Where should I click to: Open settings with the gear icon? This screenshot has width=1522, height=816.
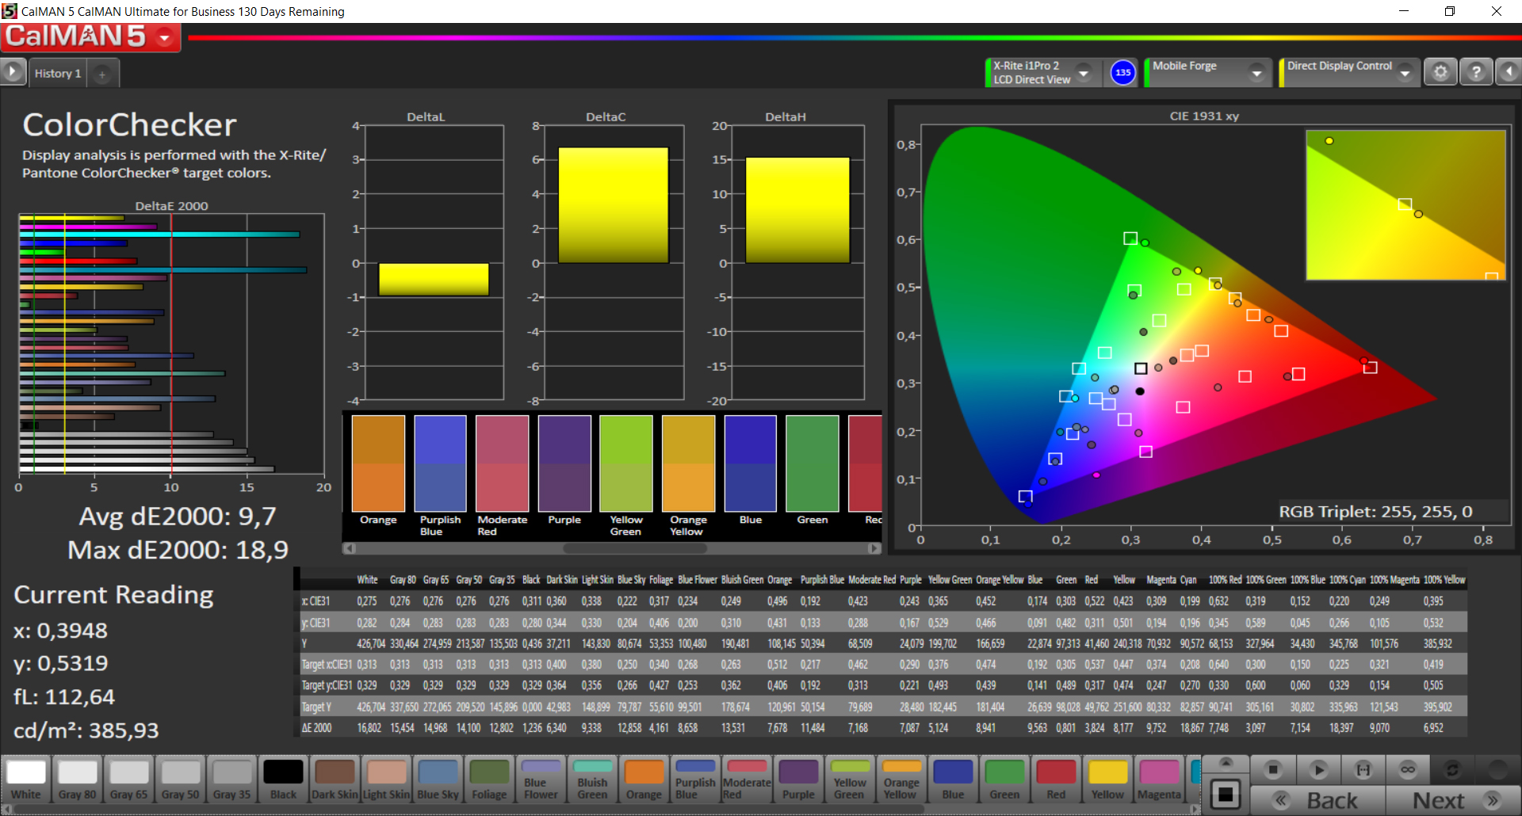(1440, 73)
